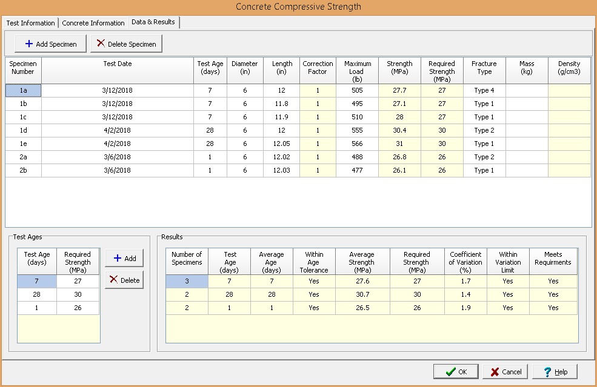Image resolution: width=597 pixels, height=387 pixels.
Task: Switch to the Test Information tab
Action: pyautogui.click(x=31, y=23)
